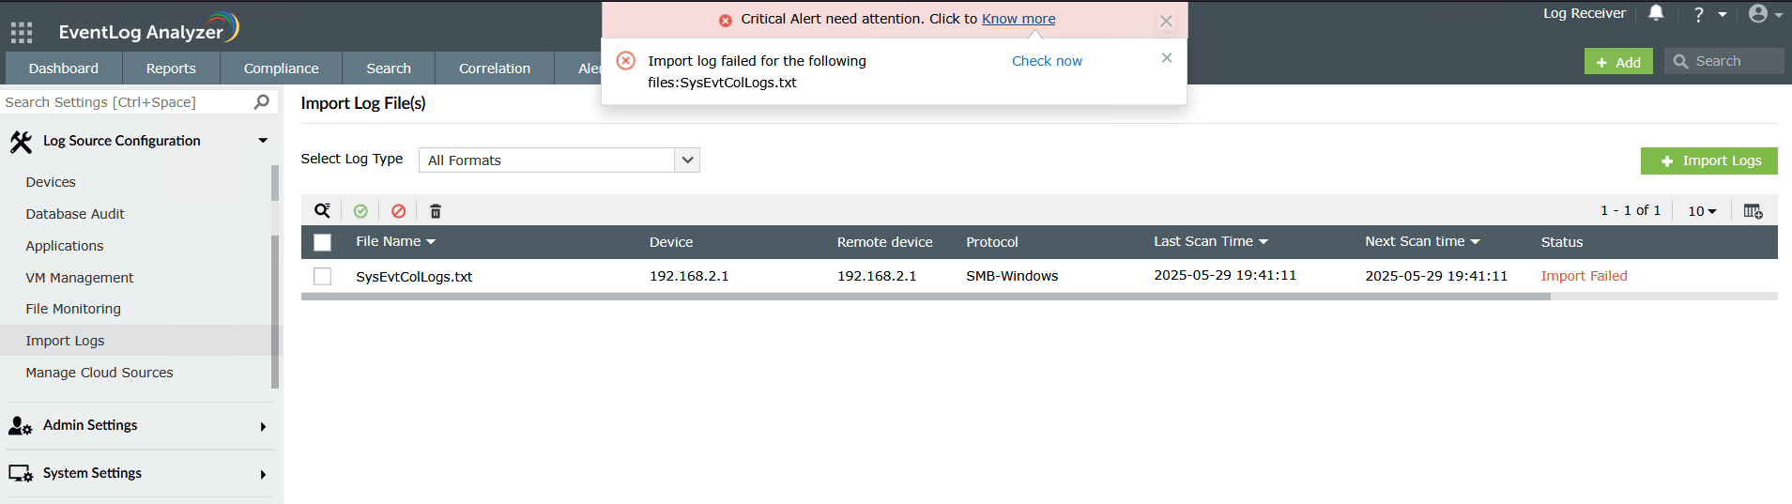Click the Device cell 192.168.2.1
The height and width of the screenshot is (504, 1792).
point(689,276)
